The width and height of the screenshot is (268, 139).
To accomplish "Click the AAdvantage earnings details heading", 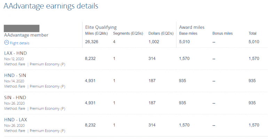I will (x=51, y=6).
